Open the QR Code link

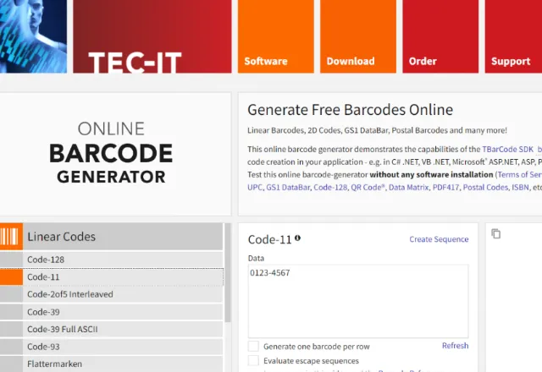[x=368, y=187]
